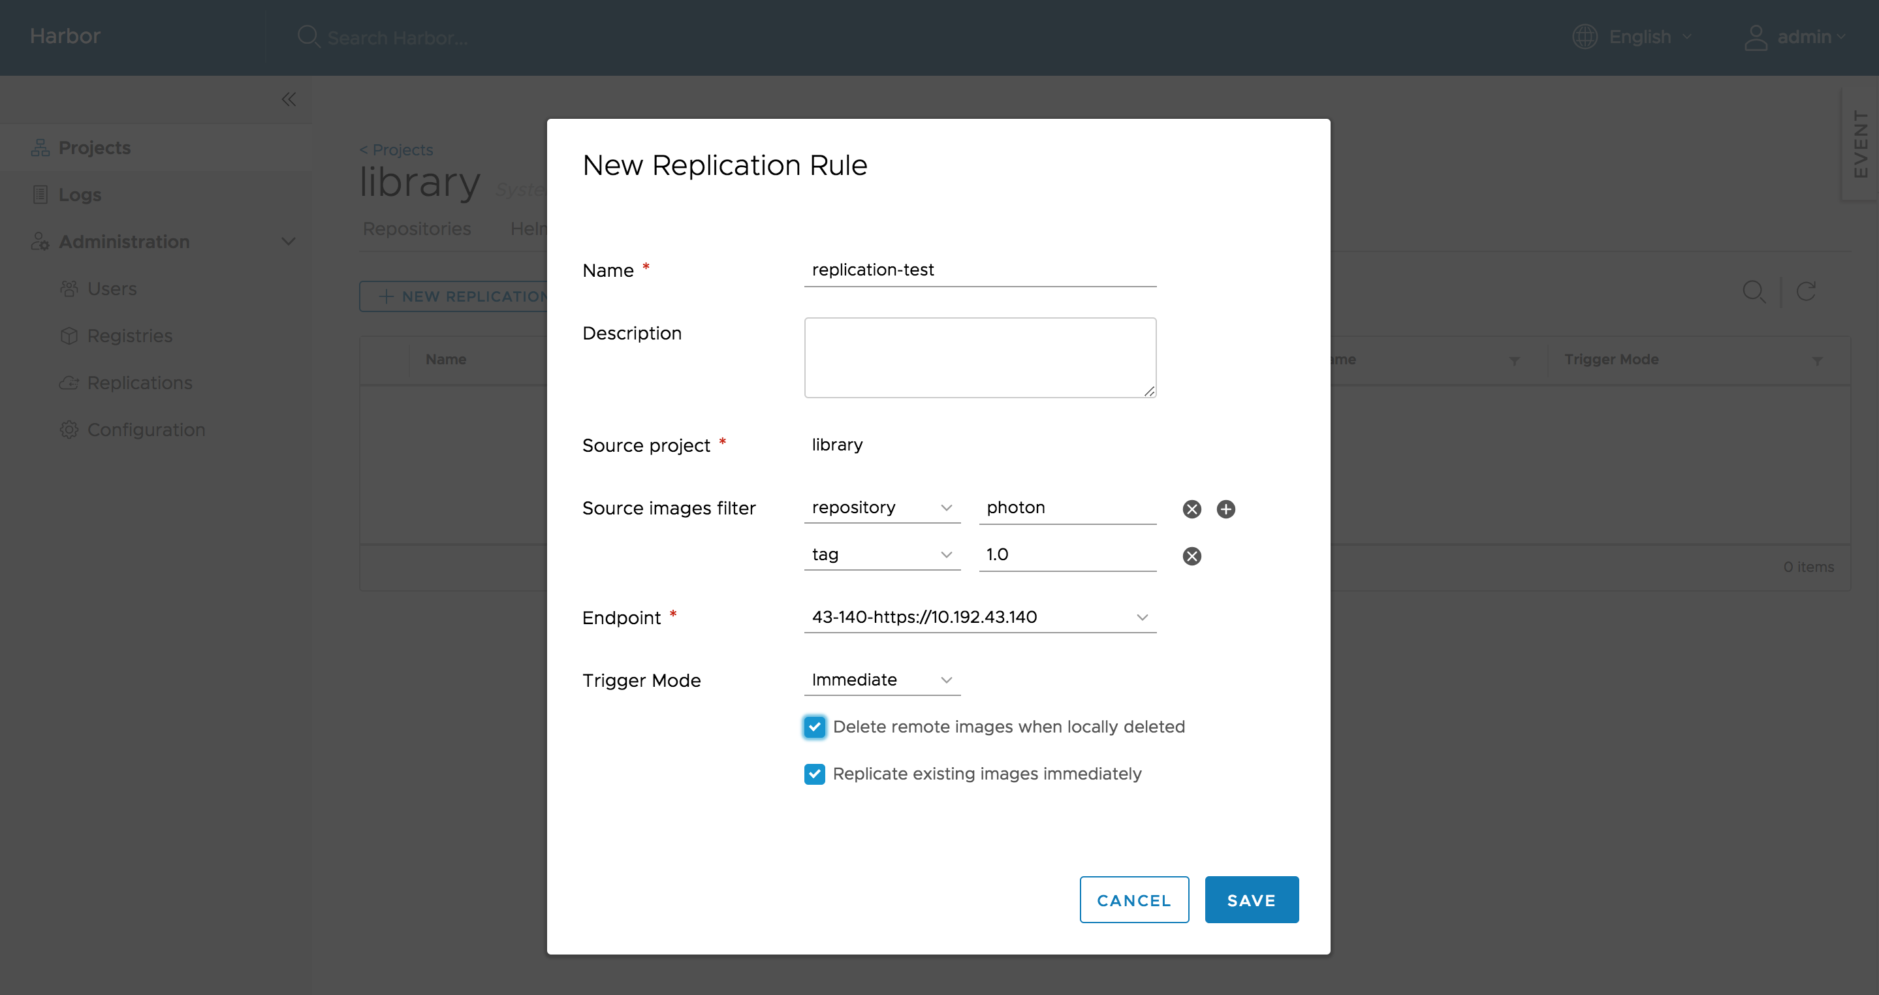This screenshot has width=1879, height=995.
Task: Click the Projects sidebar icon
Action: [41, 147]
